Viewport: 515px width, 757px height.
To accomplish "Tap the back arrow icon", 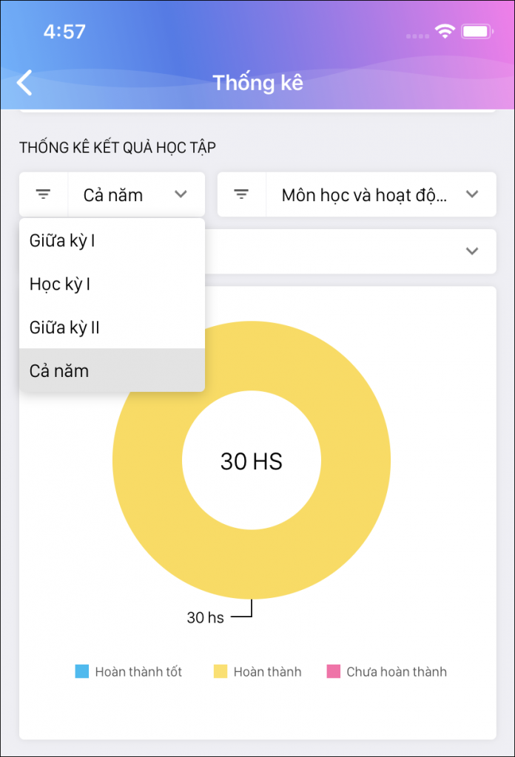I will pos(25,83).
